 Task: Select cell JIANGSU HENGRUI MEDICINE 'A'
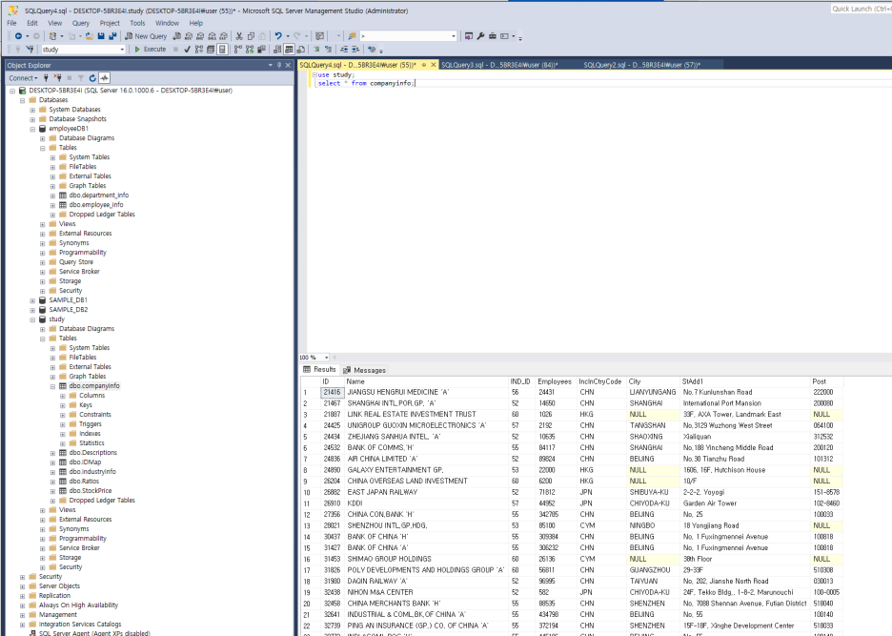coord(426,393)
